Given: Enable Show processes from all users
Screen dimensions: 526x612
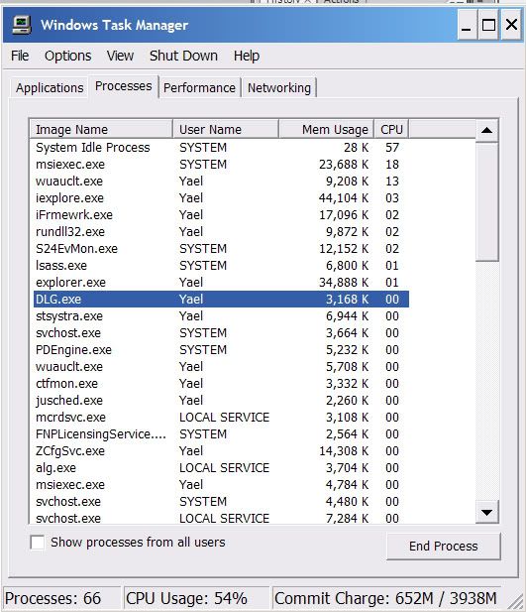Looking at the screenshot, I should pyautogui.click(x=38, y=543).
